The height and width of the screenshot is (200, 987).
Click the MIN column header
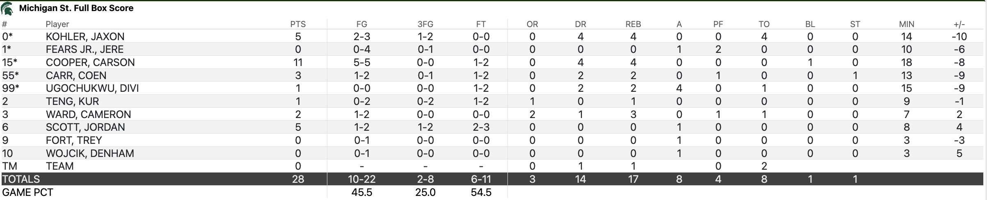[x=906, y=24]
